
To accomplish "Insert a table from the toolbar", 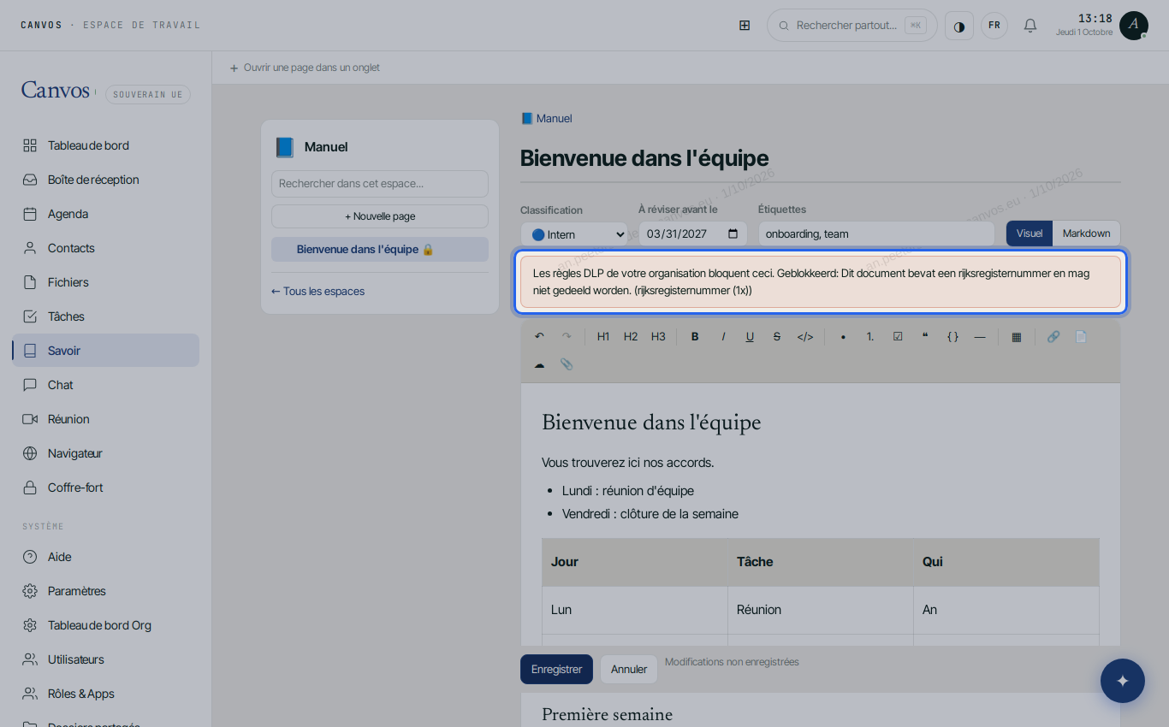I will click(x=1017, y=336).
